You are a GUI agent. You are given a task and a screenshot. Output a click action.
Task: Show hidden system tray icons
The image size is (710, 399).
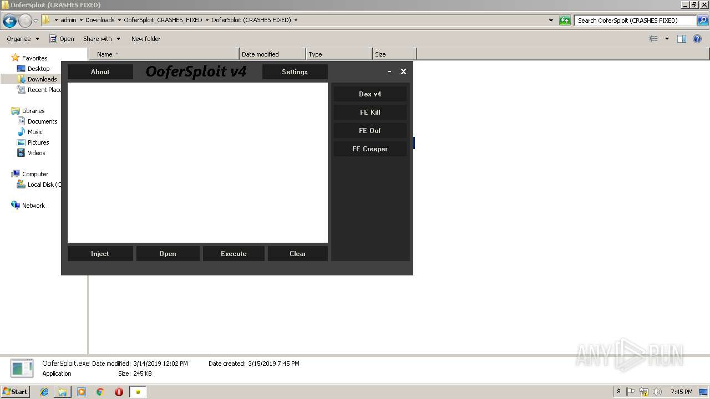(618, 391)
